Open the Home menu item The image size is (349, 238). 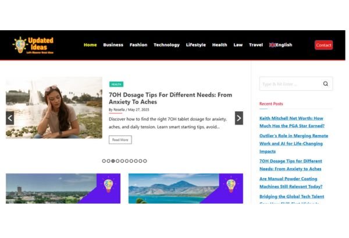[90, 45]
